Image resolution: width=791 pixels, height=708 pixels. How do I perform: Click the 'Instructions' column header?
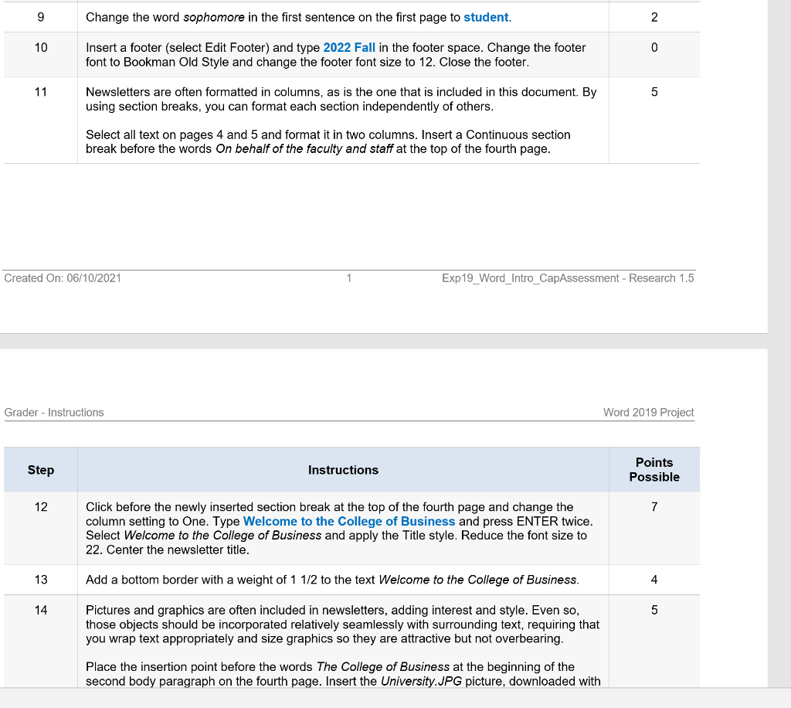pyautogui.click(x=343, y=470)
